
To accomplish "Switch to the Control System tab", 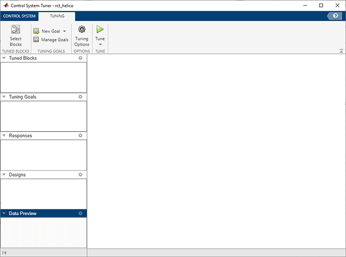I will (x=19, y=16).
